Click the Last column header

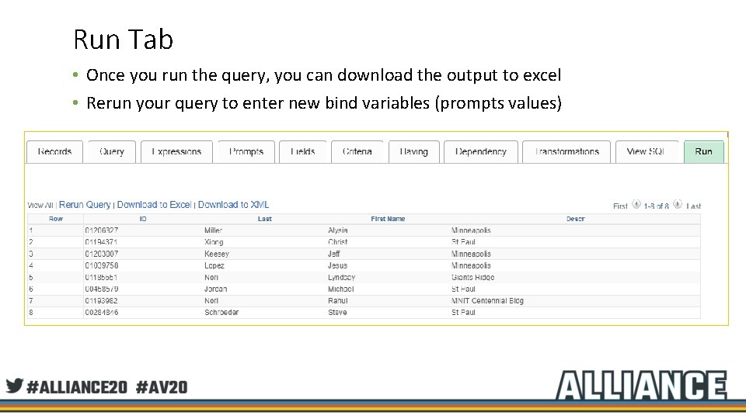[265, 219]
